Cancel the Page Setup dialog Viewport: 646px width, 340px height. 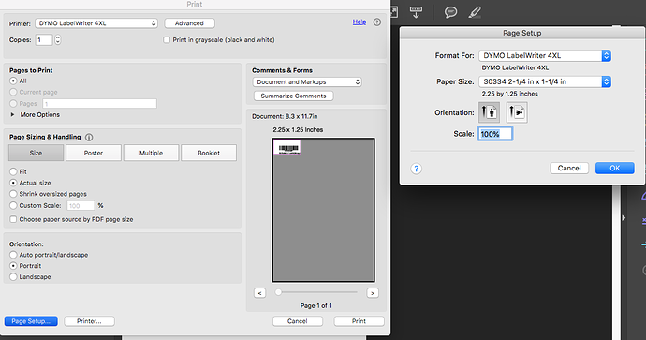(x=569, y=169)
